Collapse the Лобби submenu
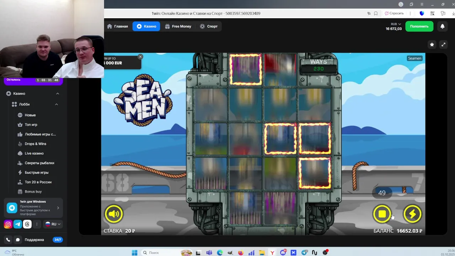455x256 pixels. pos(56,104)
